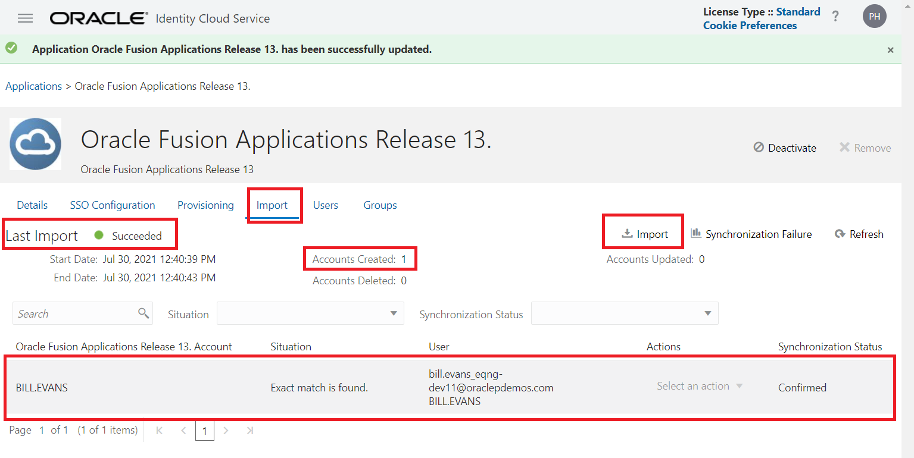Open Synchronization Failure report
Image resolution: width=914 pixels, height=458 pixels.
tap(751, 234)
